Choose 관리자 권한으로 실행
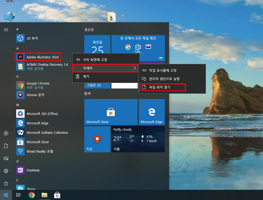 [172, 79]
